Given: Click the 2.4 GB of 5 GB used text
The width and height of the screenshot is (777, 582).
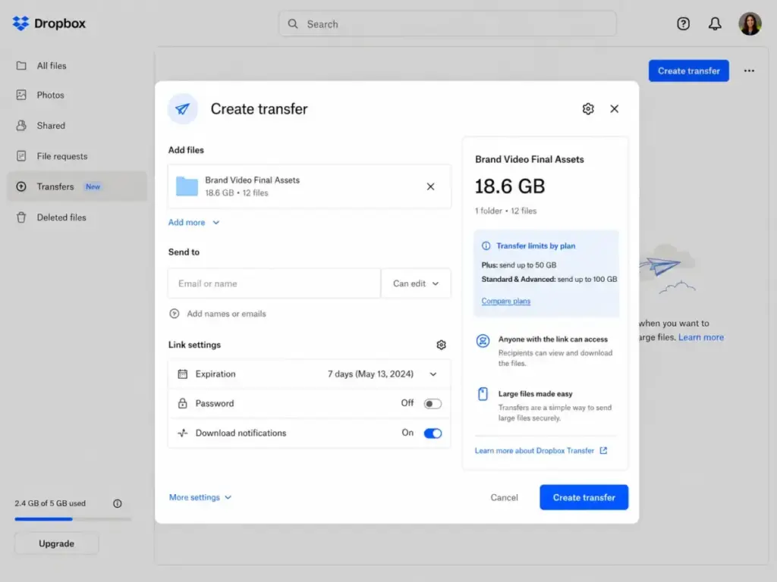Looking at the screenshot, I should [50, 503].
